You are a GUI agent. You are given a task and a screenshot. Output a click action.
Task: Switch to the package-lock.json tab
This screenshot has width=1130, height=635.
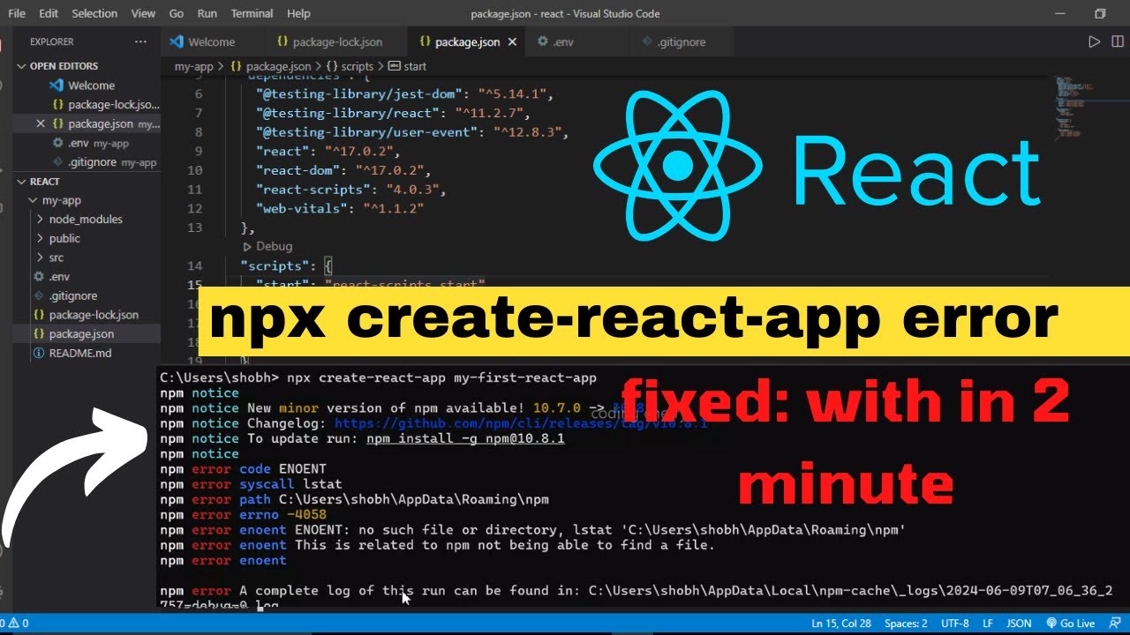point(336,41)
